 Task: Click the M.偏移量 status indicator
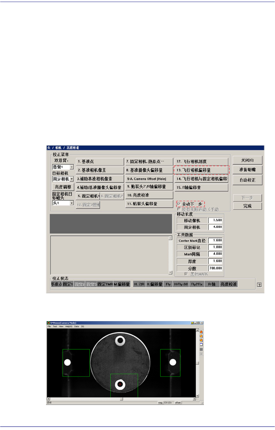point(122,284)
